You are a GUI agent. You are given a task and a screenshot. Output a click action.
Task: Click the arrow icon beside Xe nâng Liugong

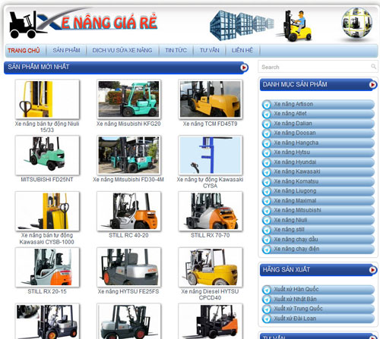coord(267,192)
